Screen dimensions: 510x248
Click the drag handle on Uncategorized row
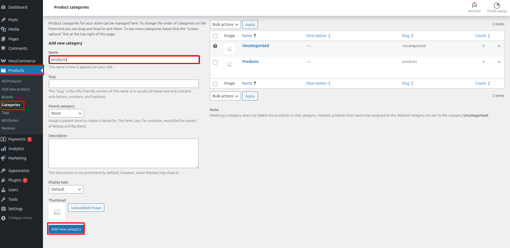tap(499, 46)
